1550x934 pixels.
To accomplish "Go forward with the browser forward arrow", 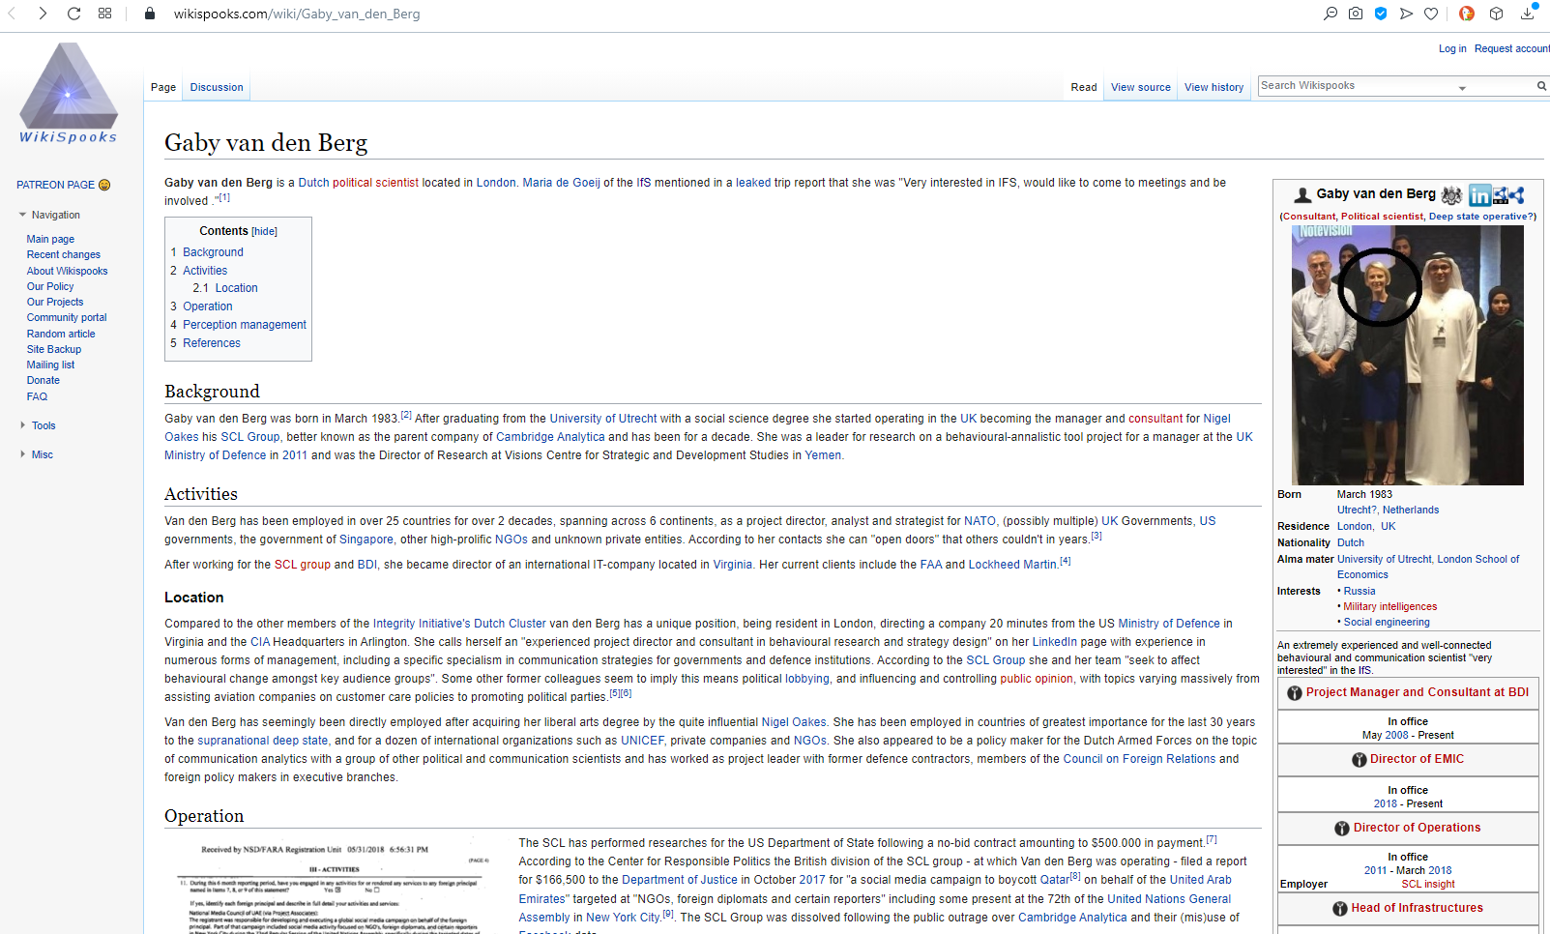I will pyautogui.click(x=43, y=14).
